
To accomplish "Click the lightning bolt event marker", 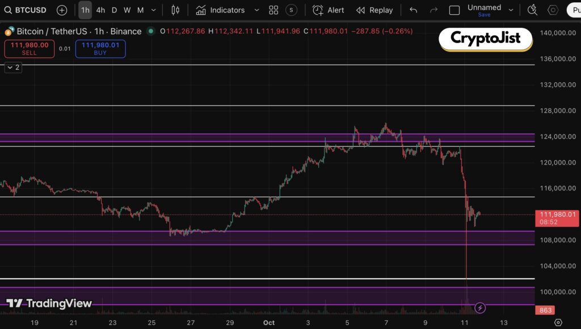I will 481,308.
